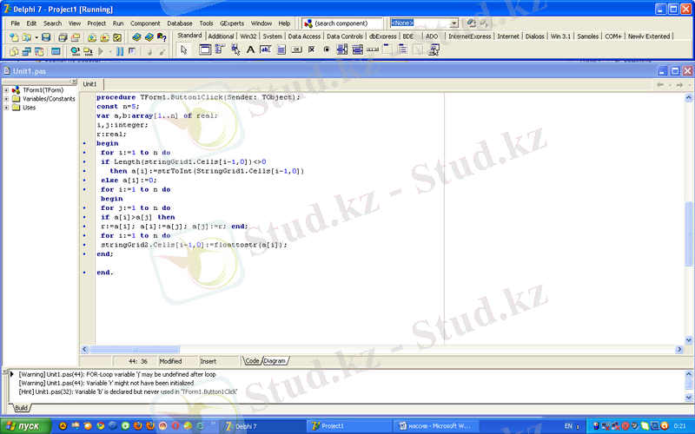Pick the CheckBox component icon
The width and height of the screenshot is (695, 434).
pyautogui.click(x=311, y=49)
